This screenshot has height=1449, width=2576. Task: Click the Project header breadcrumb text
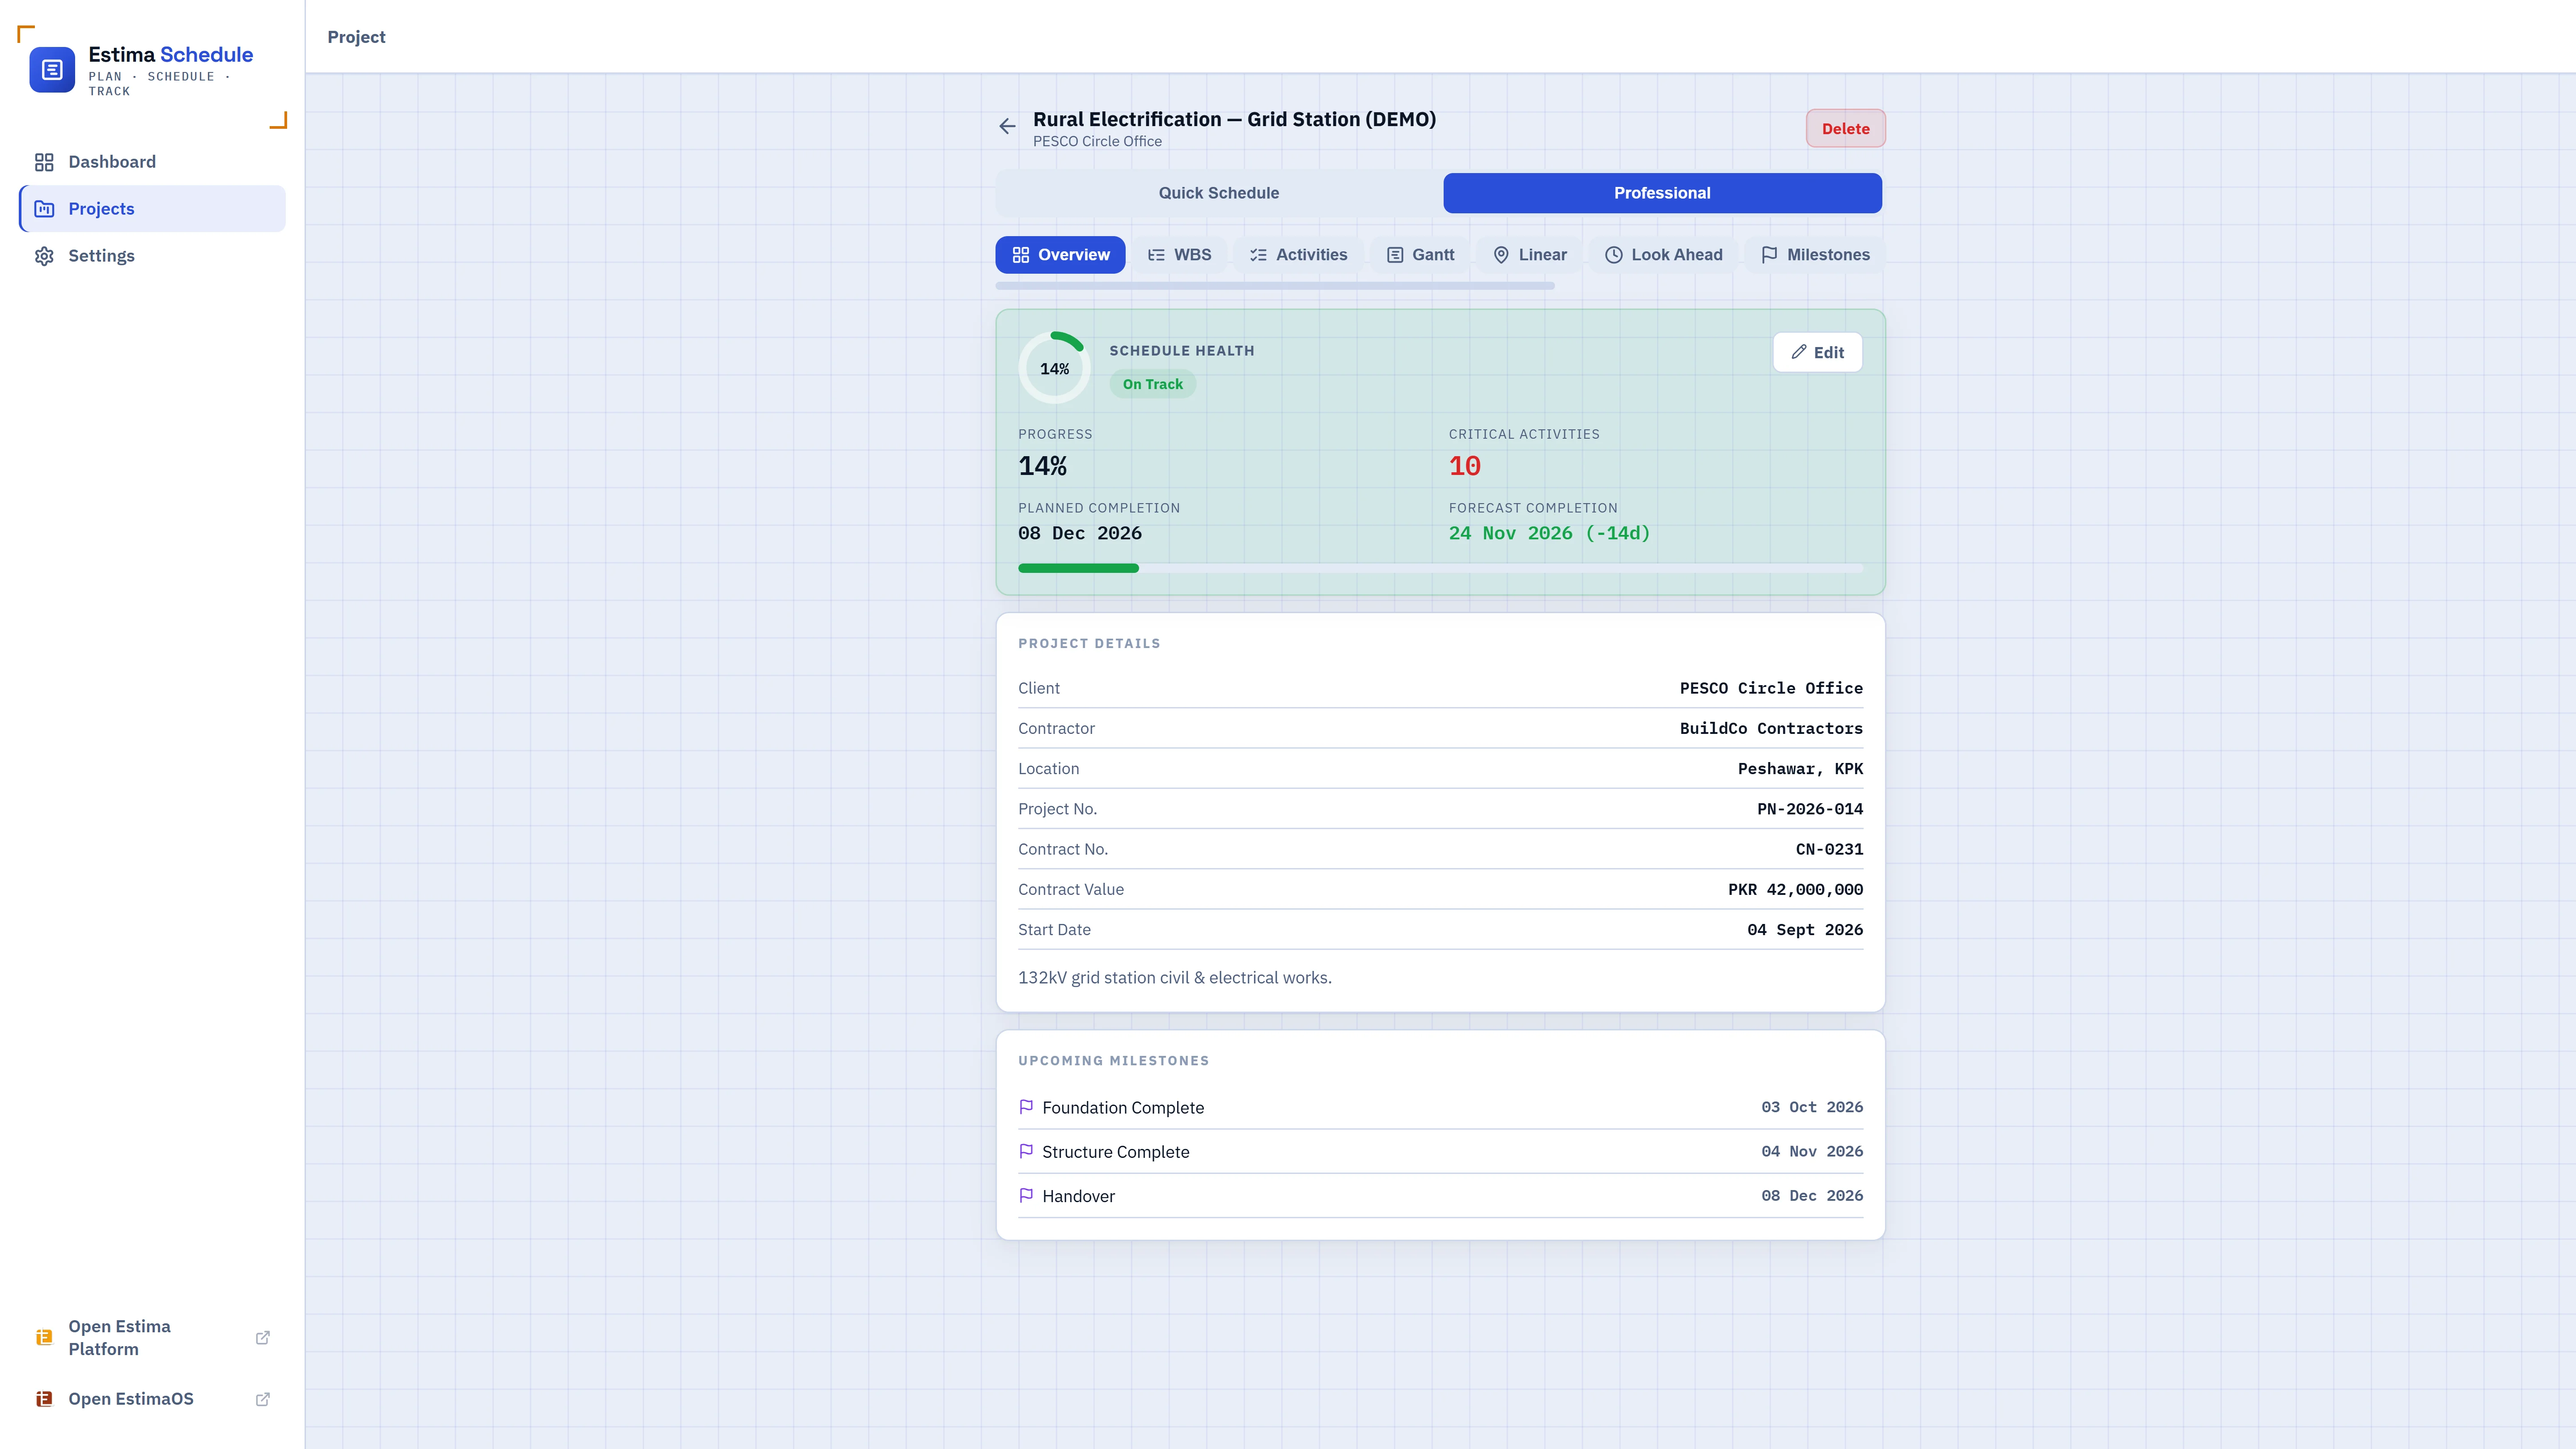pos(356,37)
